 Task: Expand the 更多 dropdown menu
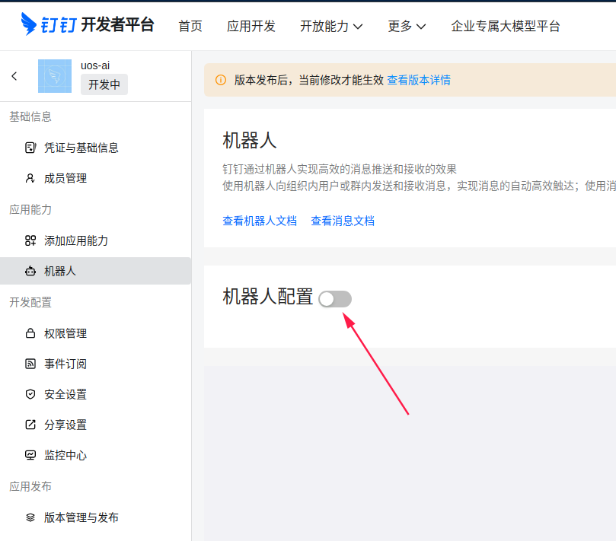tap(407, 27)
